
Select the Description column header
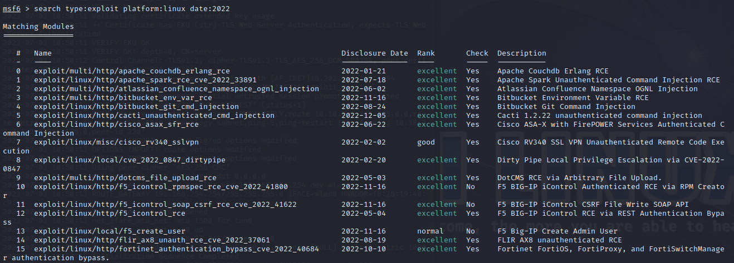coord(522,53)
